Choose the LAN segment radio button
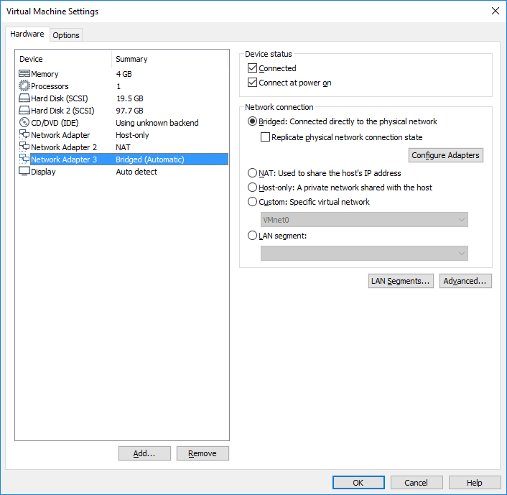507x495 pixels. pyautogui.click(x=252, y=236)
